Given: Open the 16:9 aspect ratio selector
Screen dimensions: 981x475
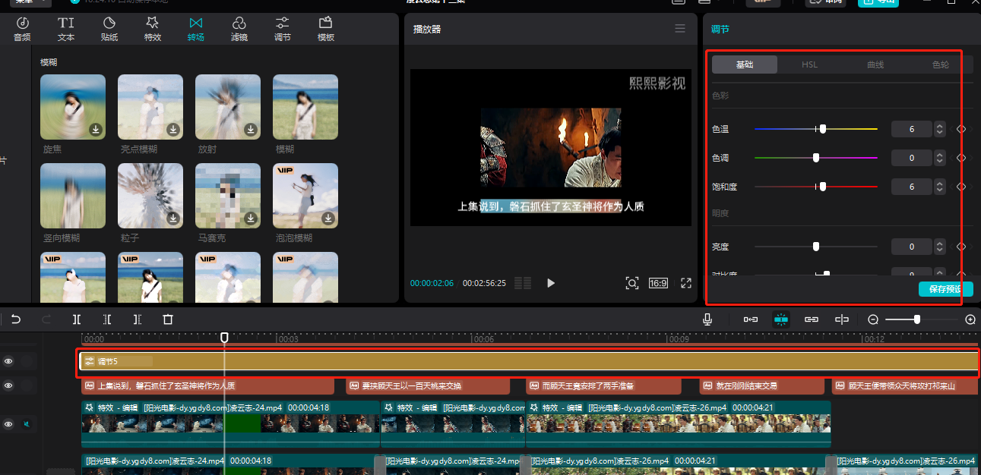Looking at the screenshot, I should pyautogui.click(x=658, y=283).
